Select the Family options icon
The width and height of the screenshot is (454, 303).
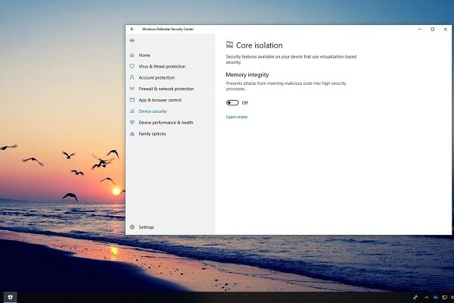pyautogui.click(x=132, y=133)
